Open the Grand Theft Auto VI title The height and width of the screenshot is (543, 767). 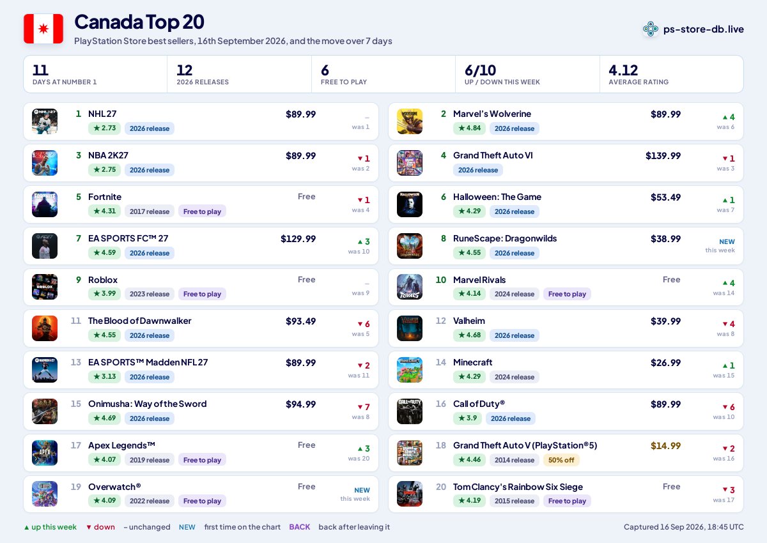pyautogui.click(x=493, y=155)
